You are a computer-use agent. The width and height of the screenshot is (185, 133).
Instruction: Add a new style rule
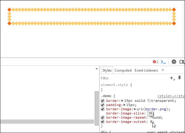[172, 78]
